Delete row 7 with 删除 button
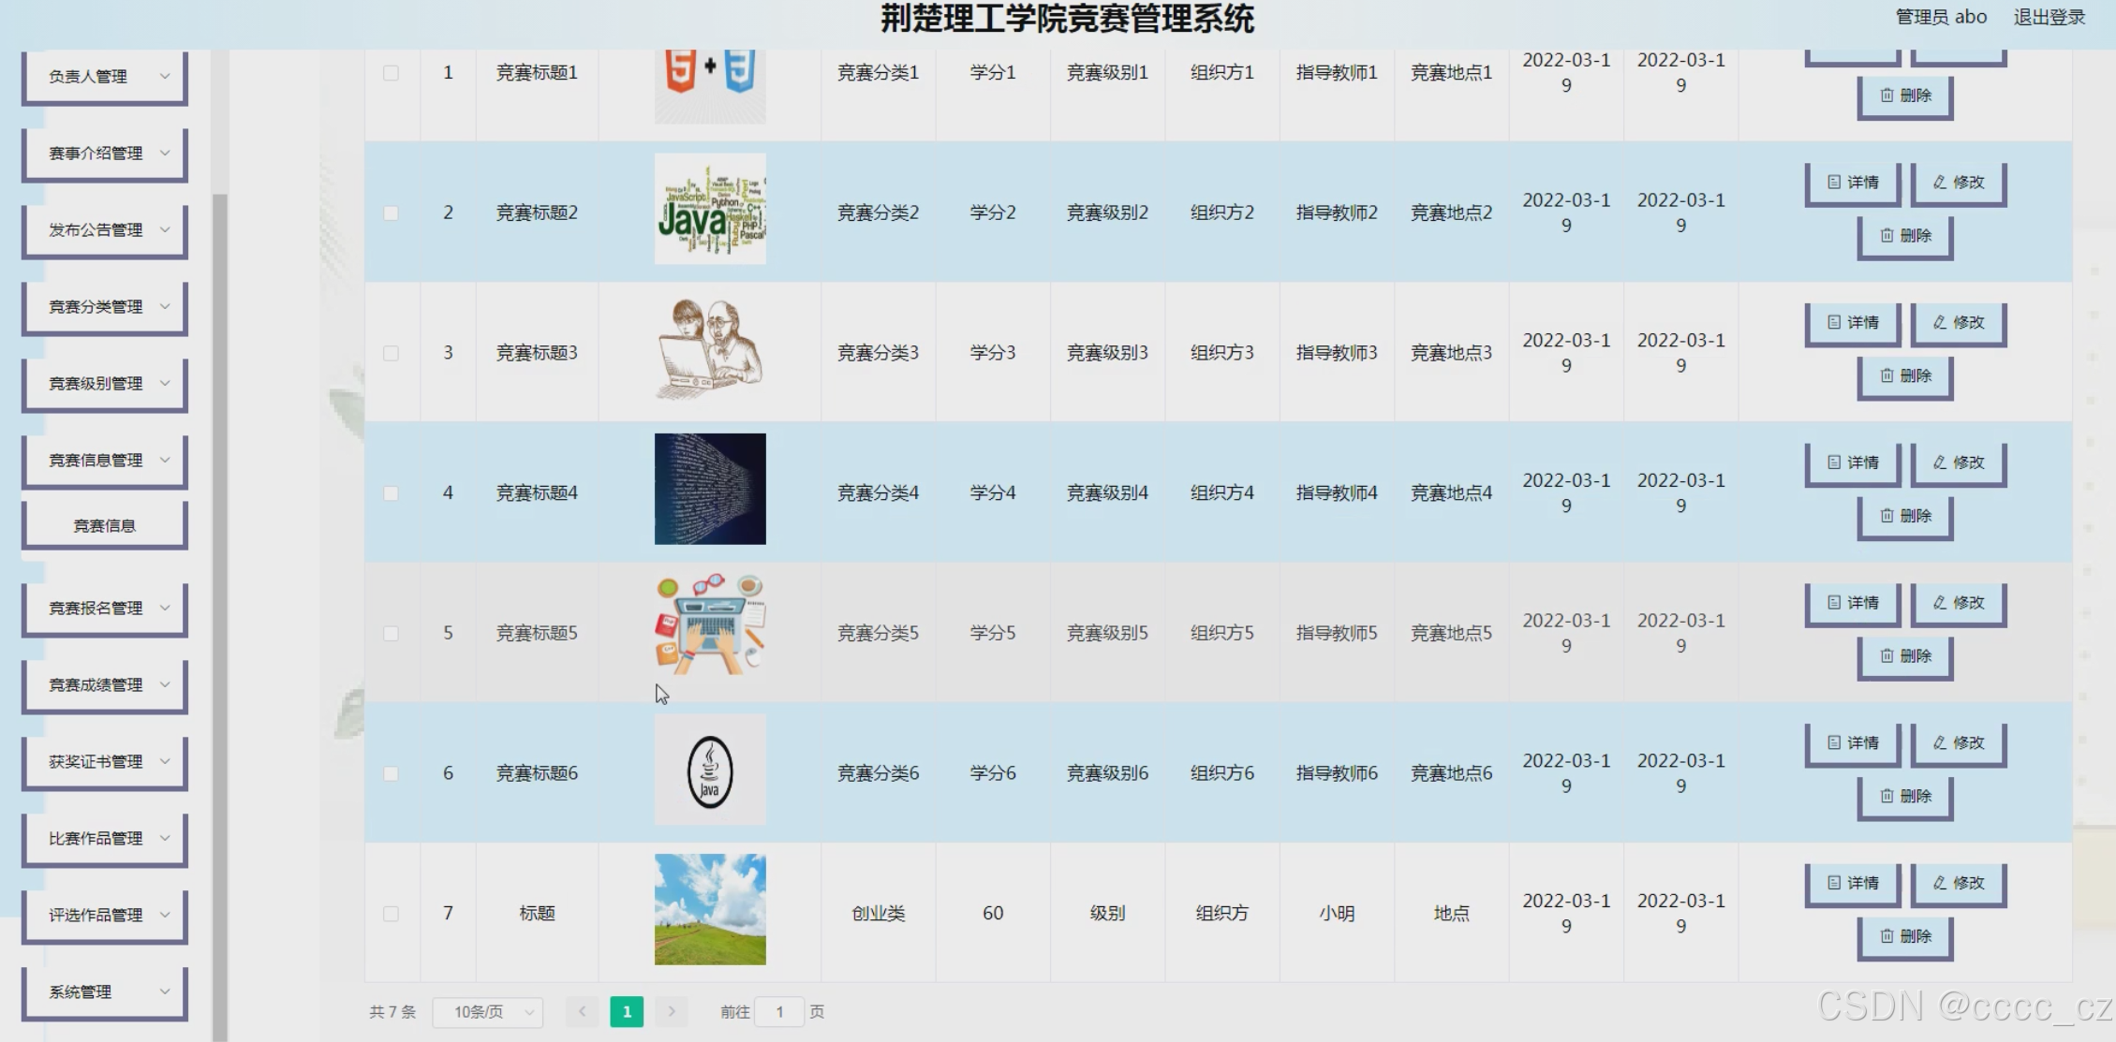This screenshot has height=1042, width=2116. coord(1904,936)
